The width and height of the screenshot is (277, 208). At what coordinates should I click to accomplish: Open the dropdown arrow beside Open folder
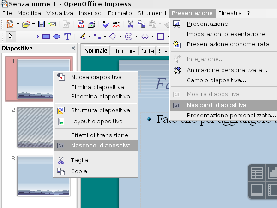coord(33,24)
